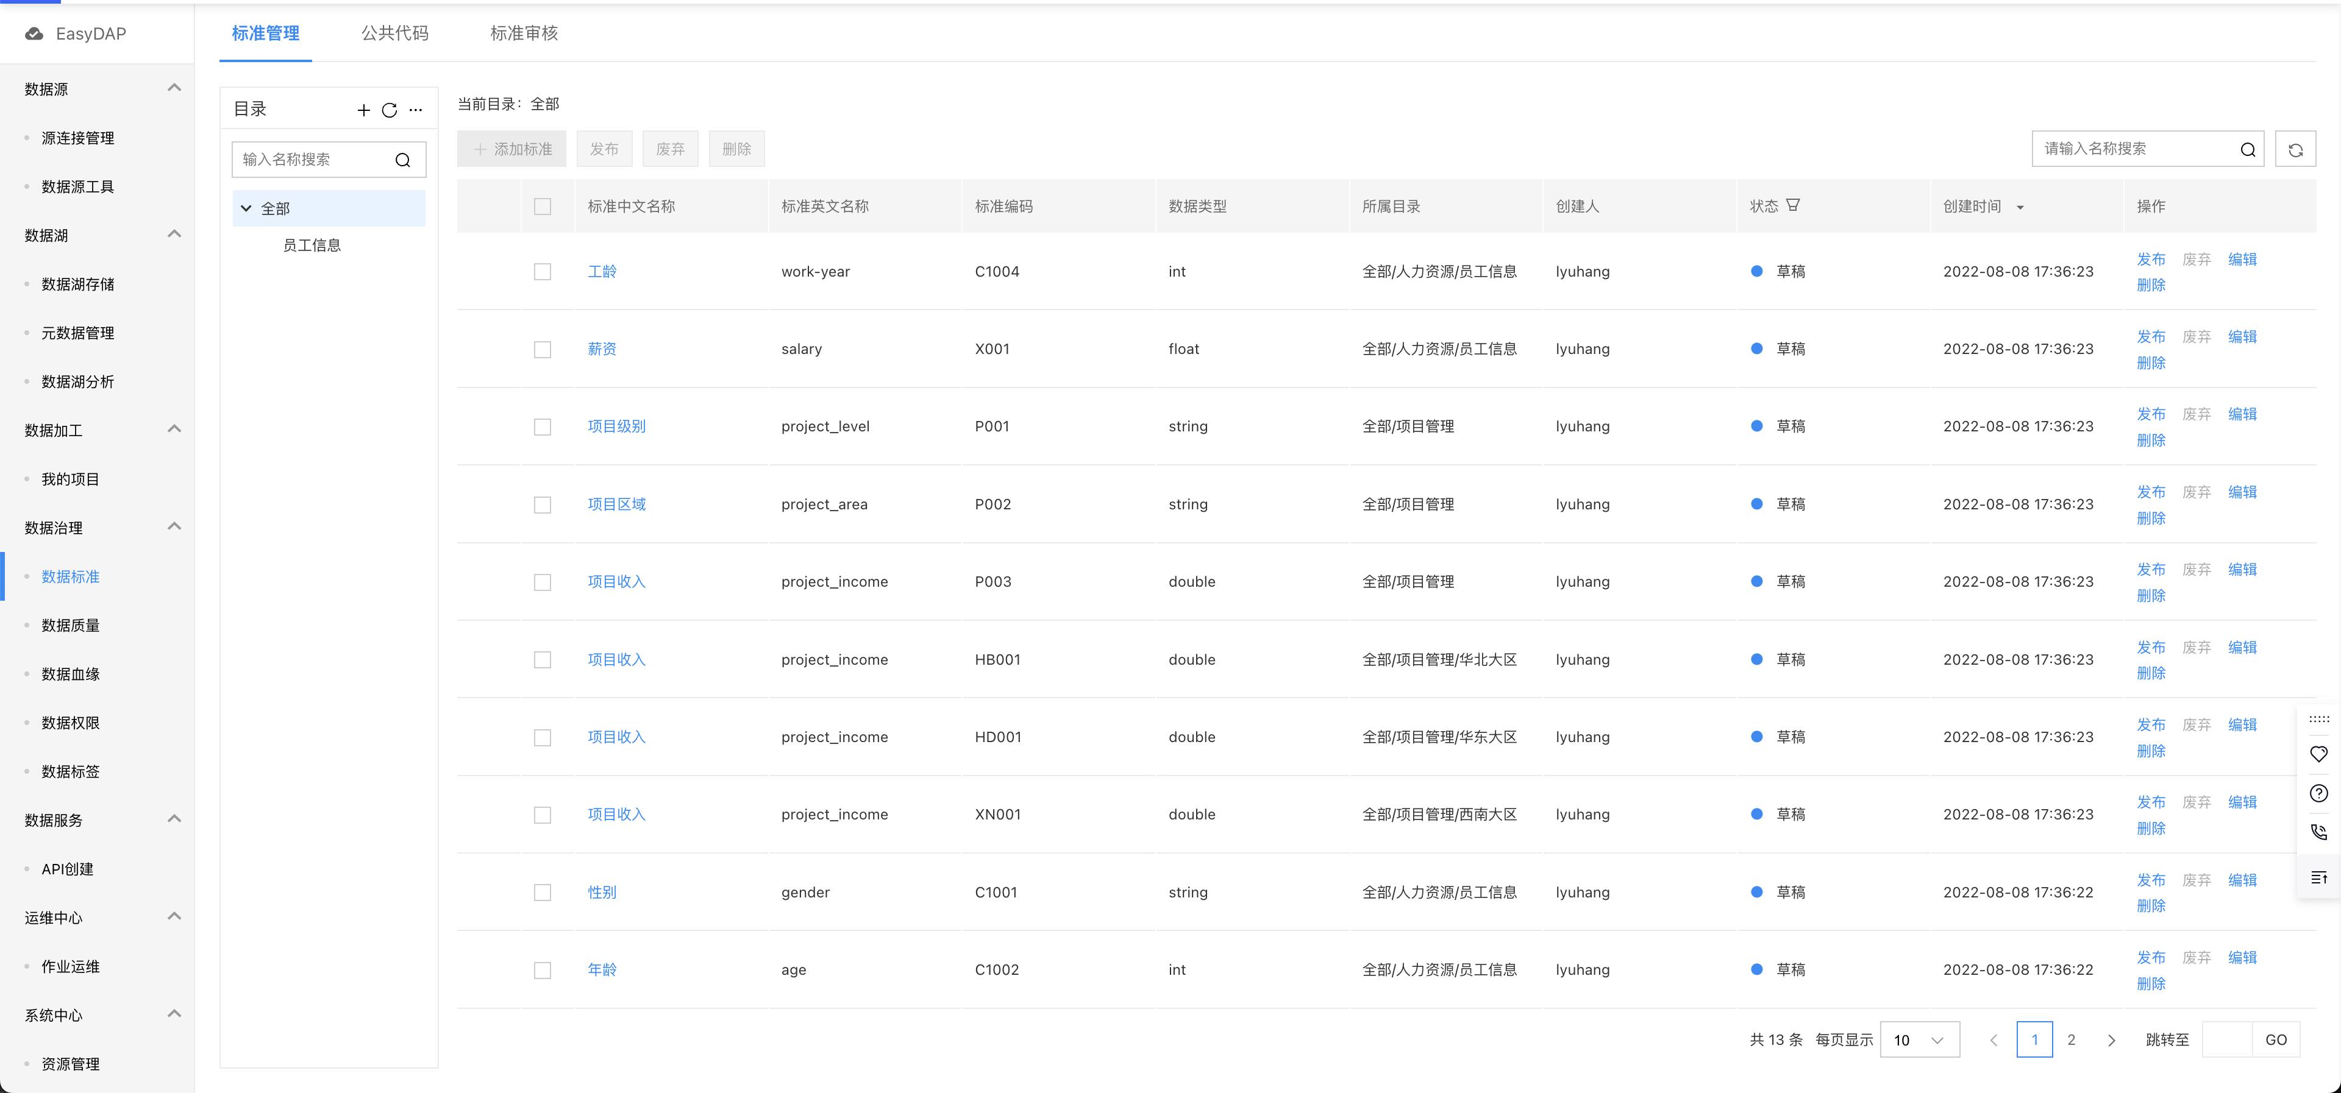
Task: Open the floating help question icon
Action: (2318, 793)
